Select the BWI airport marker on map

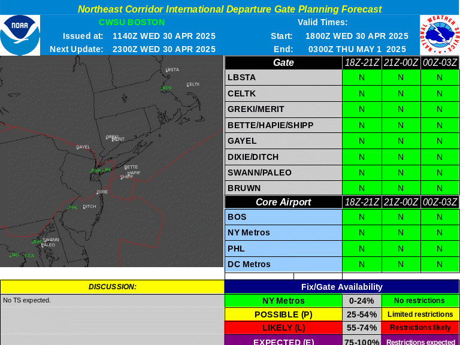37,242
